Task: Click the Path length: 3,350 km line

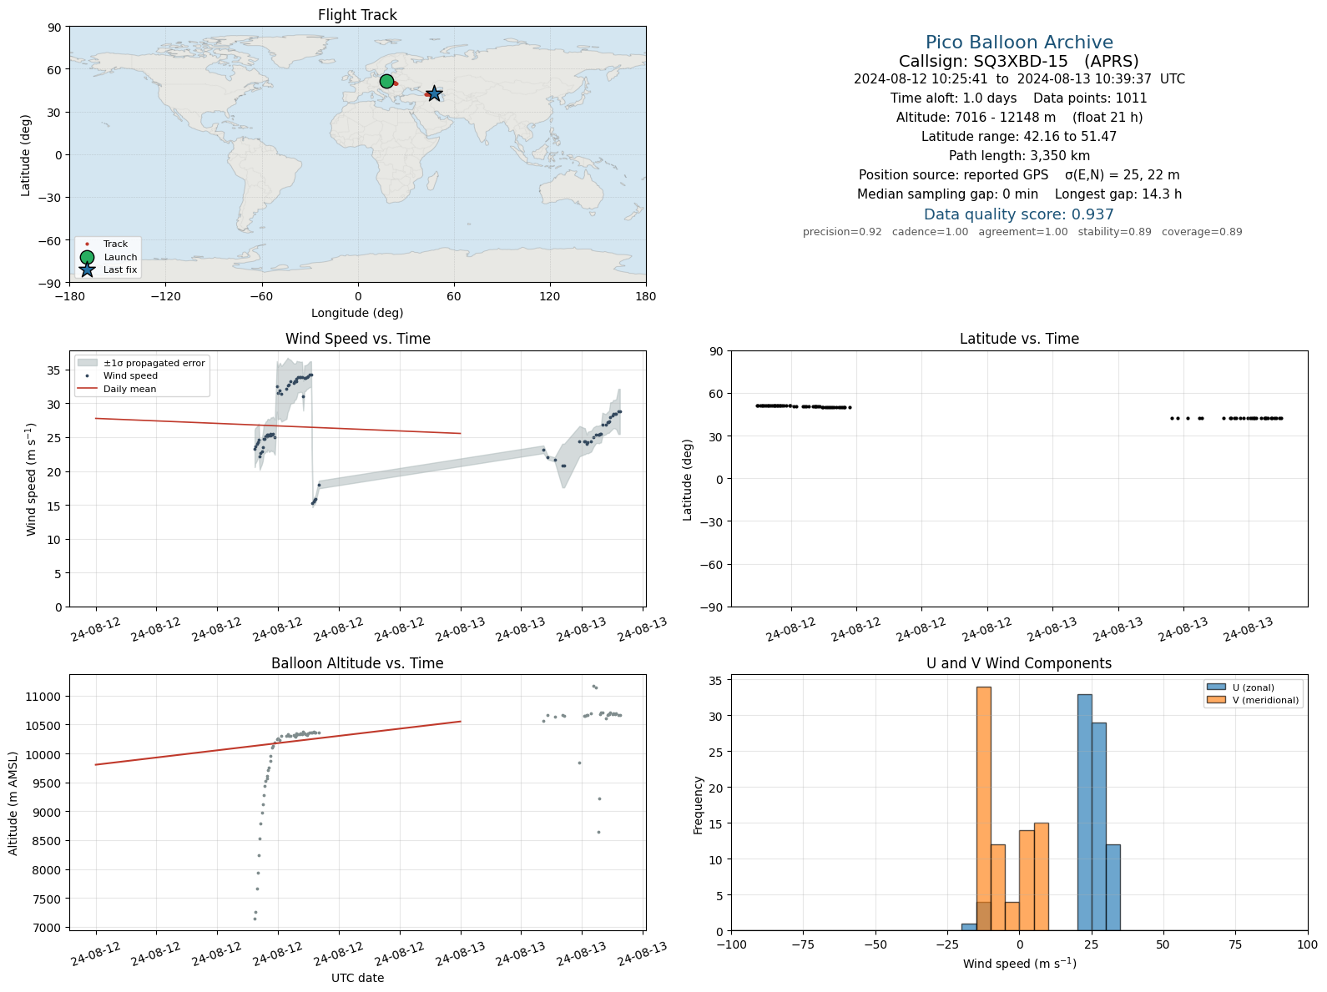Action: 1019,156
